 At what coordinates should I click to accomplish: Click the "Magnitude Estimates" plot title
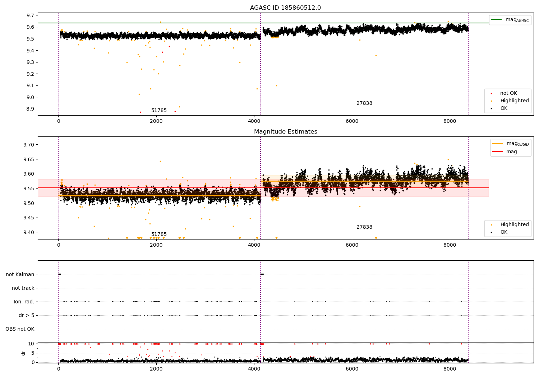pos(285,132)
